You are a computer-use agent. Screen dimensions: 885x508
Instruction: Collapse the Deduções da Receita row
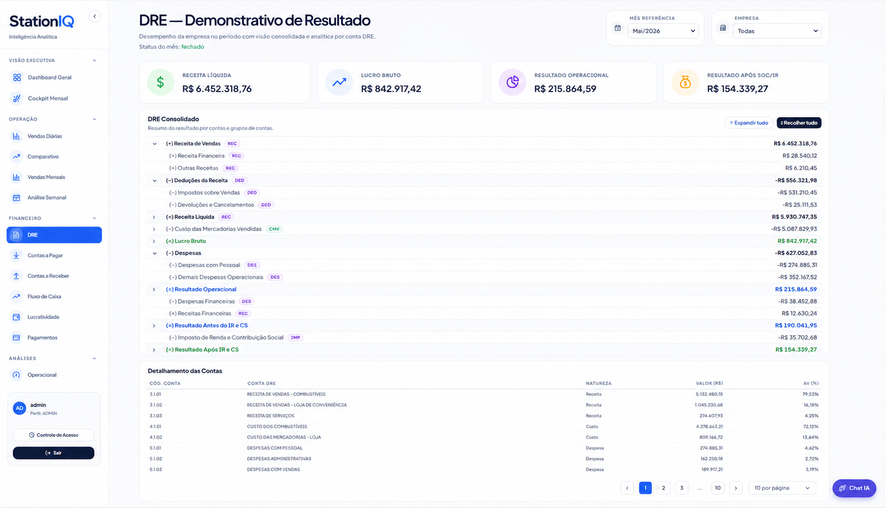(154, 181)
